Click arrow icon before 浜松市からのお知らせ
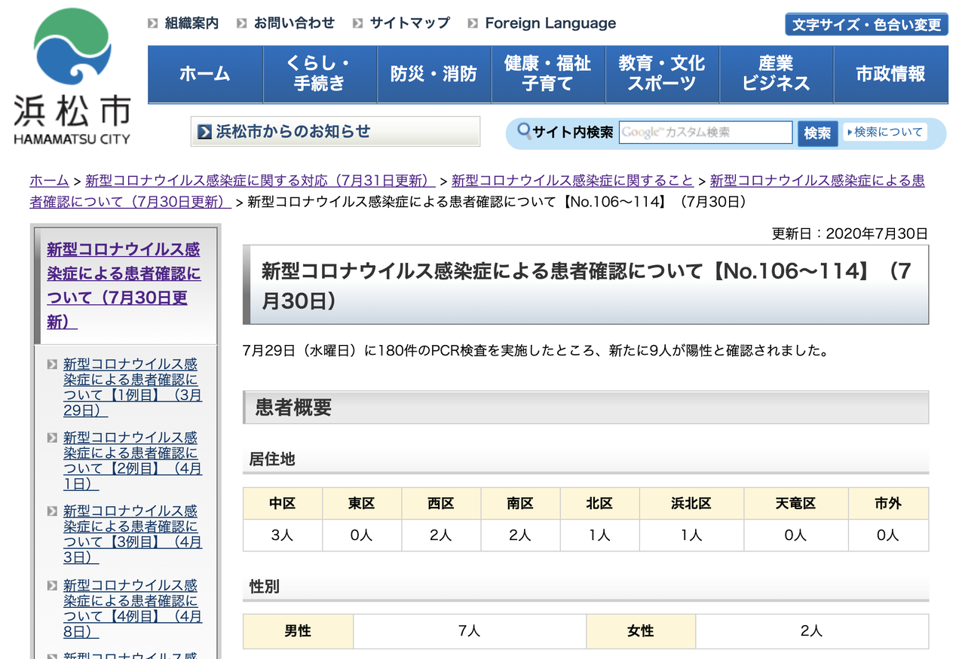The height and width of the screenshot is (659, 965). 204,132
